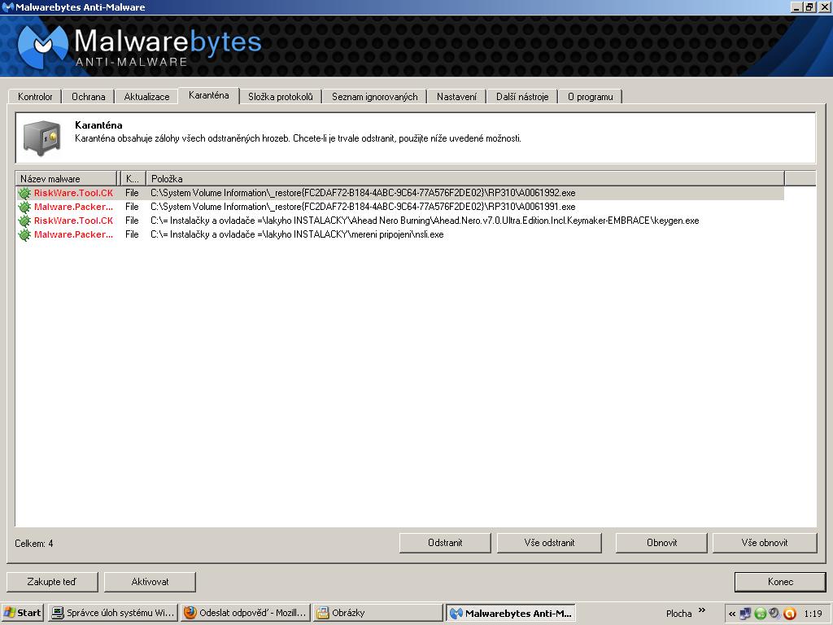The height and width of the screenshot is (625, 833).
Task: Open the Další nástroje tab
Action: click(522, 97)
